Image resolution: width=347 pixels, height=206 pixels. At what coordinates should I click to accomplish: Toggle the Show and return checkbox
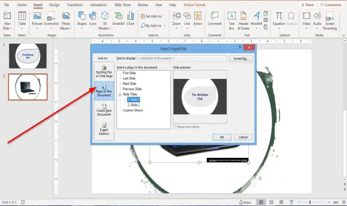point(174,127)
